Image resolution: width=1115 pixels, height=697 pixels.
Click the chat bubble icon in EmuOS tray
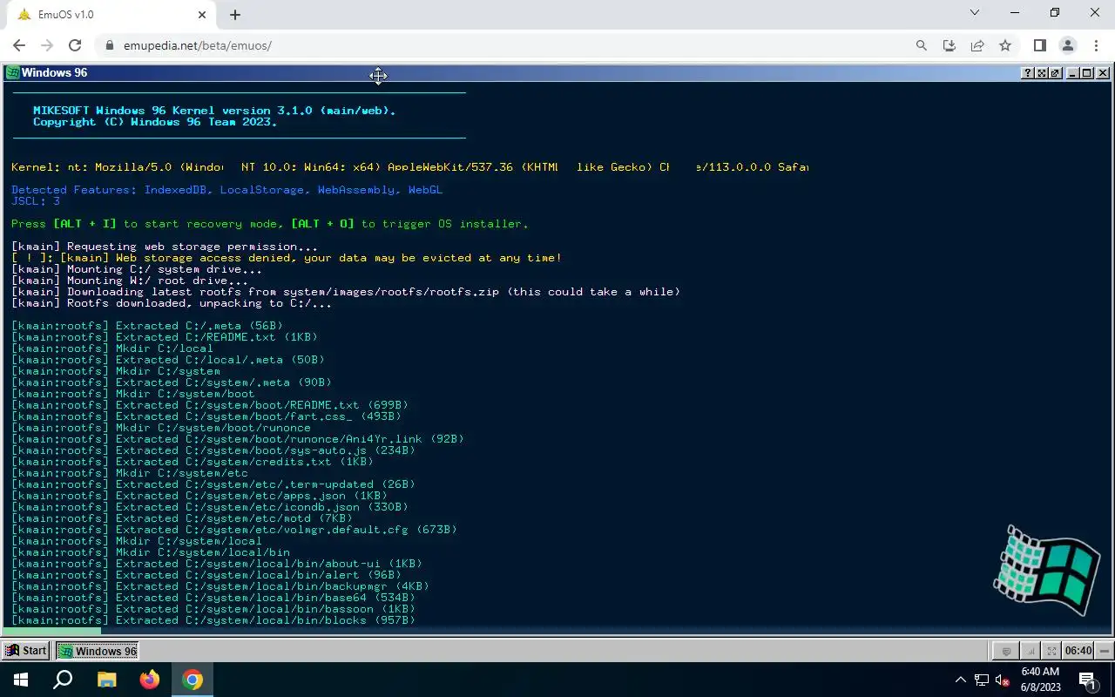tap(1007, 651)
